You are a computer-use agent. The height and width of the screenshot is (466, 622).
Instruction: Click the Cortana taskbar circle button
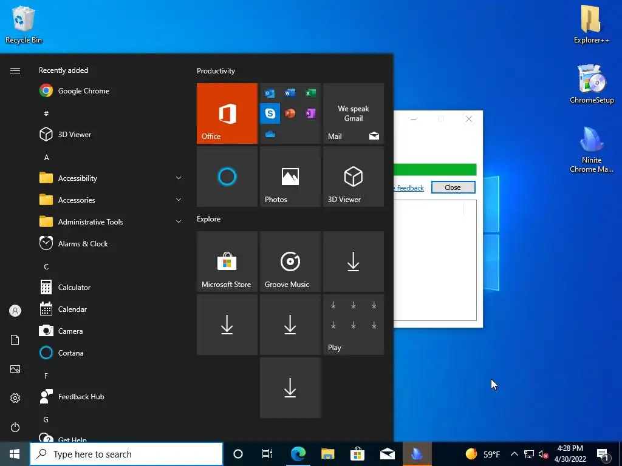click(x=238, y=454)
